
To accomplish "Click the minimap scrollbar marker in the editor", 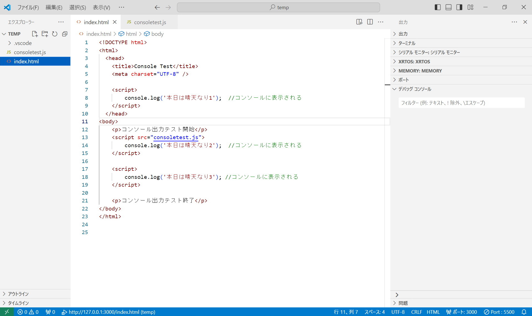I will coord(388,85).
